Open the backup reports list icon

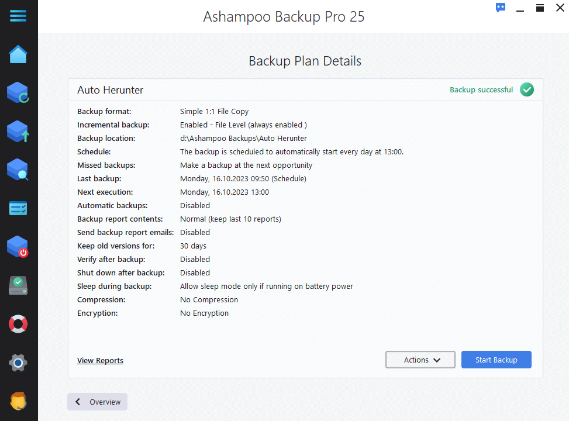pos(18,208)
